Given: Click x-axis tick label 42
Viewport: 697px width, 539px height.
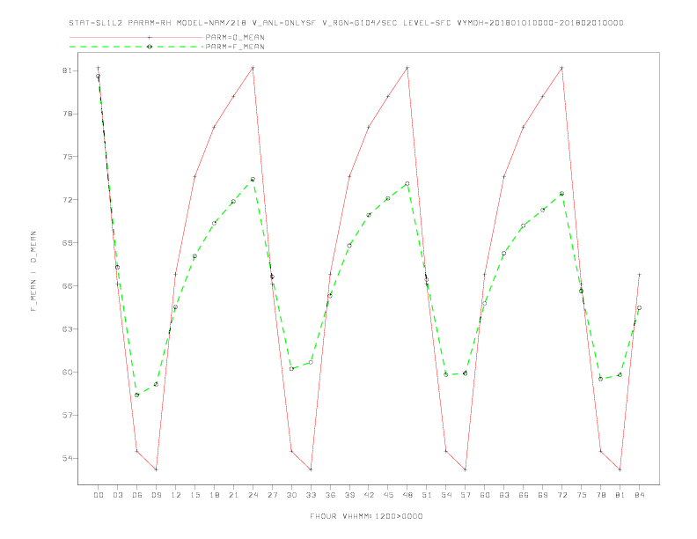Looking at the screenshot, I should pos(369,495).
